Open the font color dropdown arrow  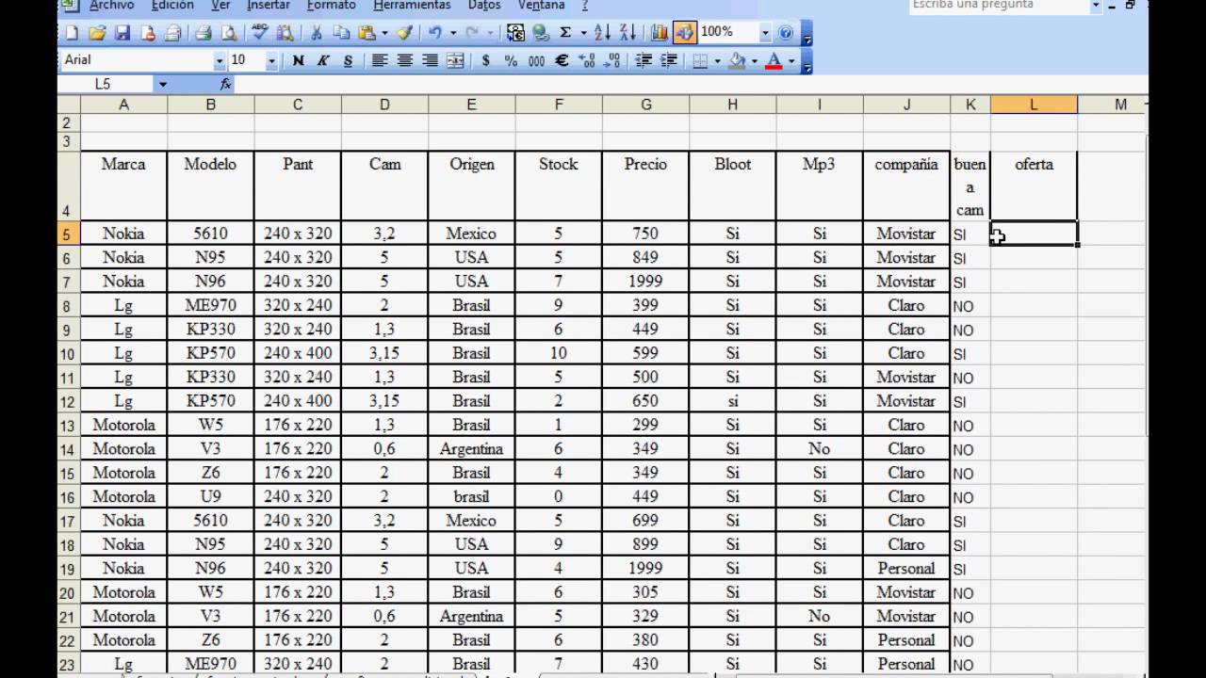coord(792,60)
